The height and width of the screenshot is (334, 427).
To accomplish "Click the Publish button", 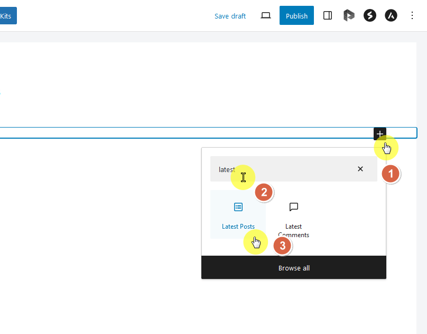I will (296, 15).
